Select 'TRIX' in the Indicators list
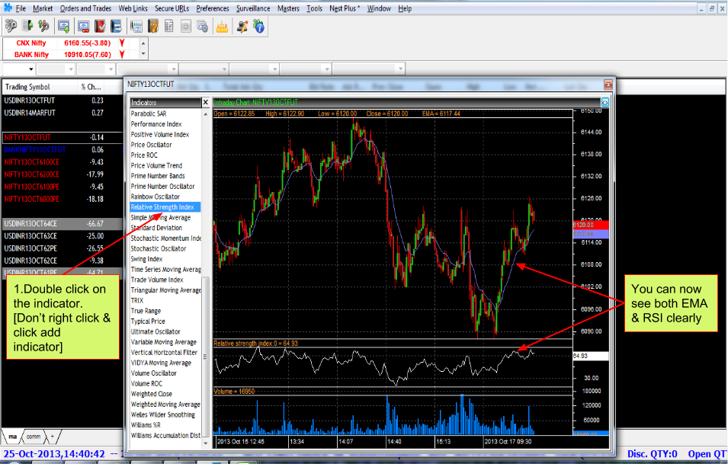Viewport: 728px width, 464px height. 165,301
